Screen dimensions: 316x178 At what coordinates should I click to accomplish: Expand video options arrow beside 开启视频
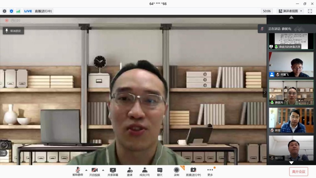point(103,170)
